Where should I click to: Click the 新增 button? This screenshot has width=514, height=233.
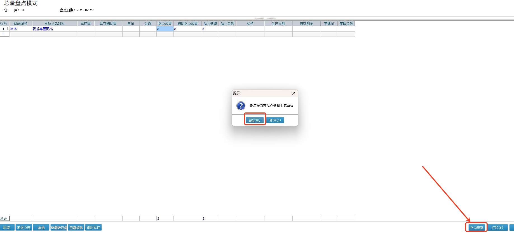(x=7, y=228)
